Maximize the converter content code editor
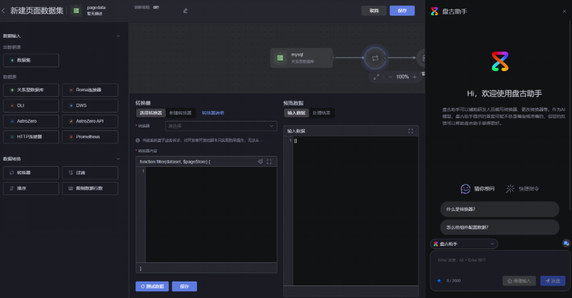The image size is (572, 298). tap(269, 161)
